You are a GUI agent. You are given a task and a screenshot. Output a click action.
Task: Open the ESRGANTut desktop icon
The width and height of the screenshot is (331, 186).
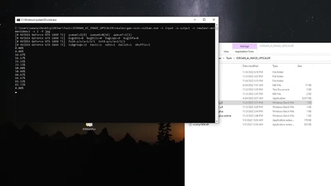pos(89,126)
